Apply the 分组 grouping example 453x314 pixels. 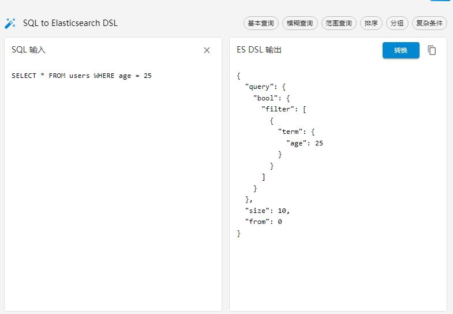[397, 23]
